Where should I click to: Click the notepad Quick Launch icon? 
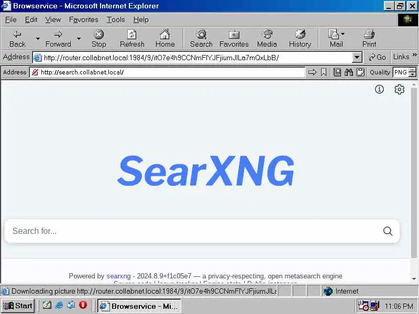coord(47,305)
